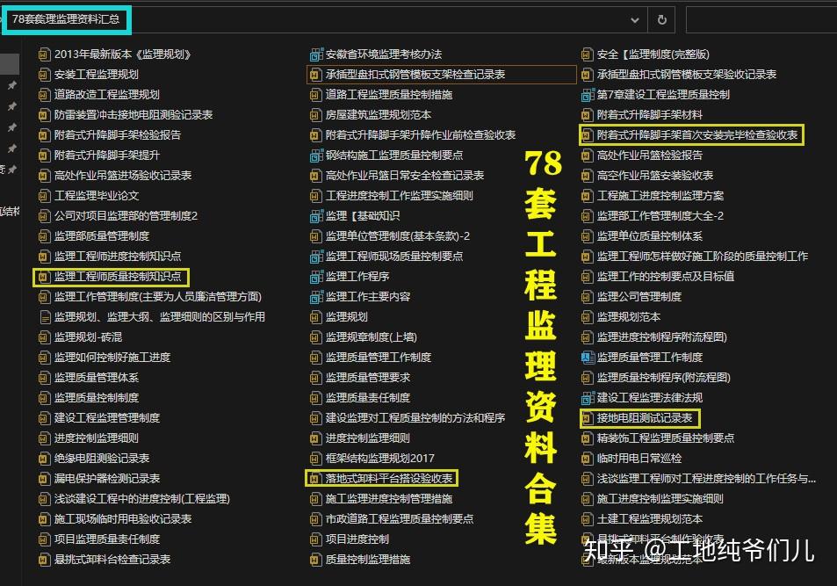Screen dimensions: 837x586
Task: Click document icon for 接地电阻测试记录表
Action: tap(587, 418)
